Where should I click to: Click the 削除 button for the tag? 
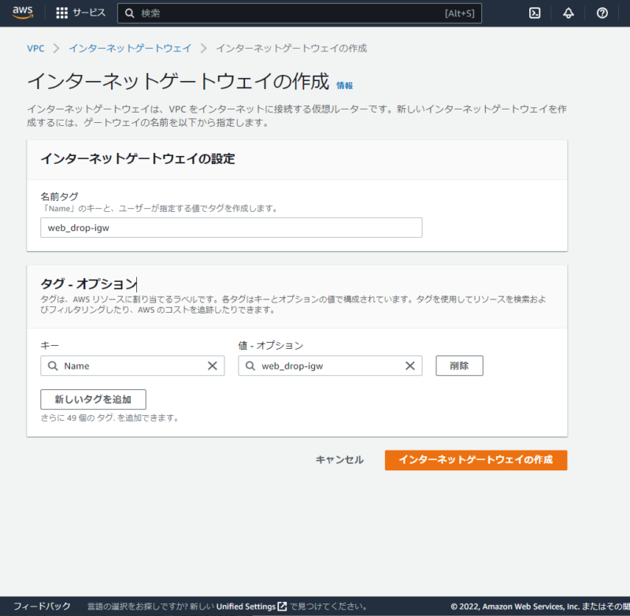click(x=459, y=366)
